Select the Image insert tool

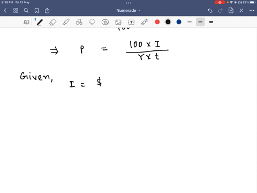coord(118,22)
